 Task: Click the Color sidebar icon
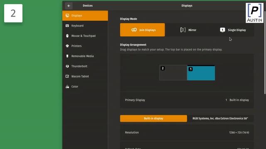coord(67,87)
